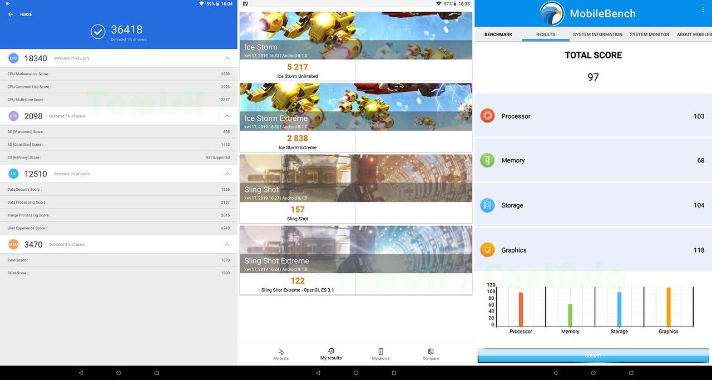Click the battery icon in AnTuTu status bar

click(x=218, y=3)
